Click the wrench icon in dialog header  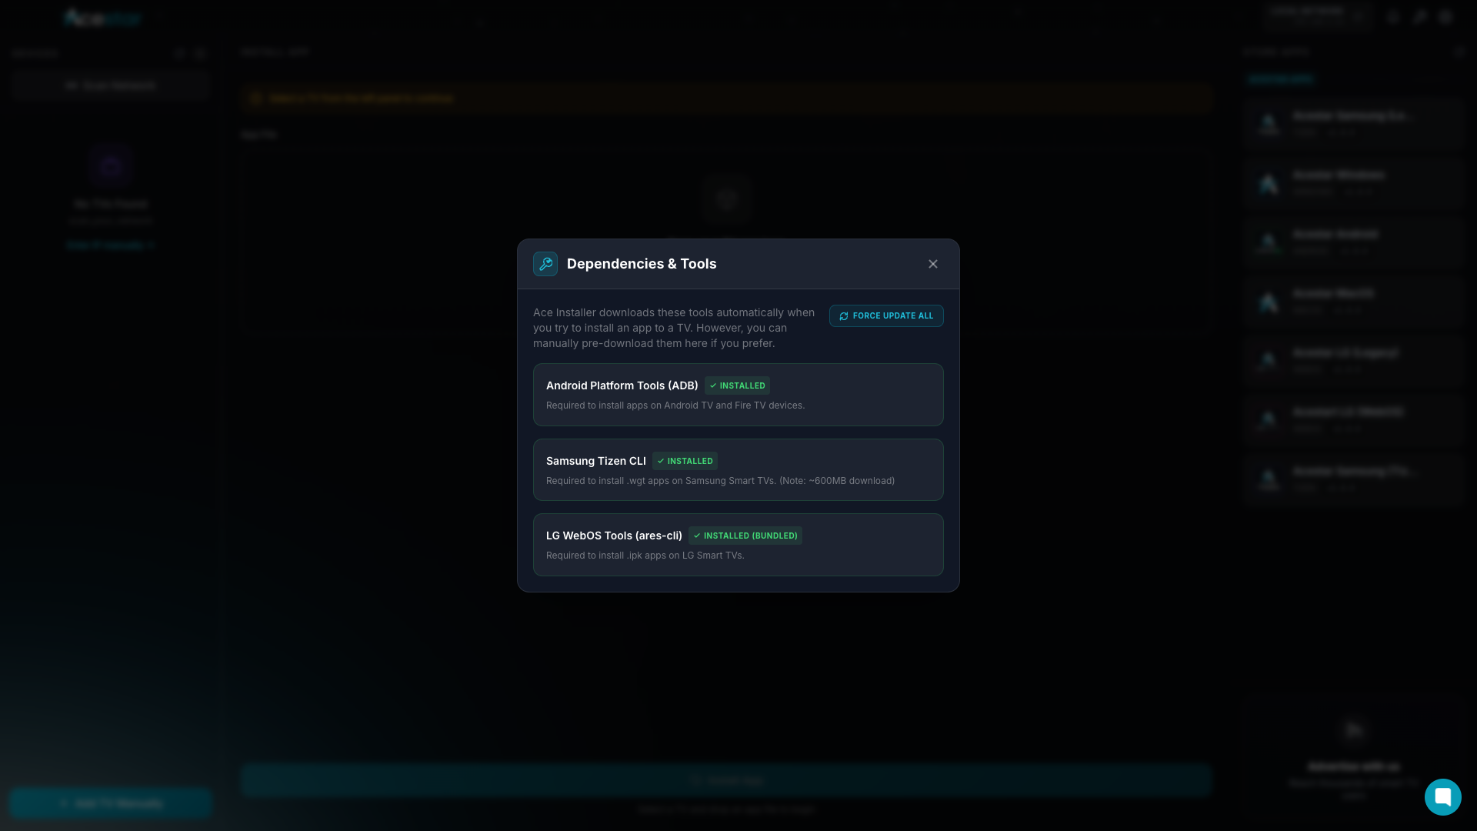545,264
